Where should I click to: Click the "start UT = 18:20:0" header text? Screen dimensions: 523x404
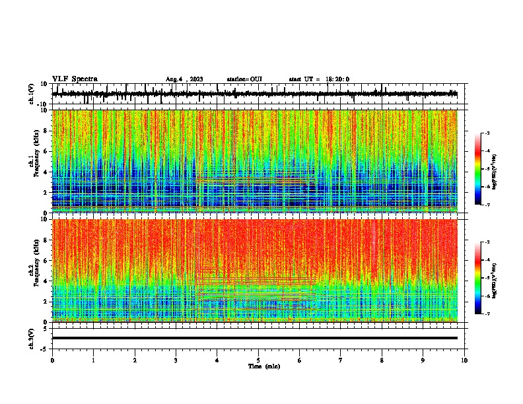tap(319, 79)
